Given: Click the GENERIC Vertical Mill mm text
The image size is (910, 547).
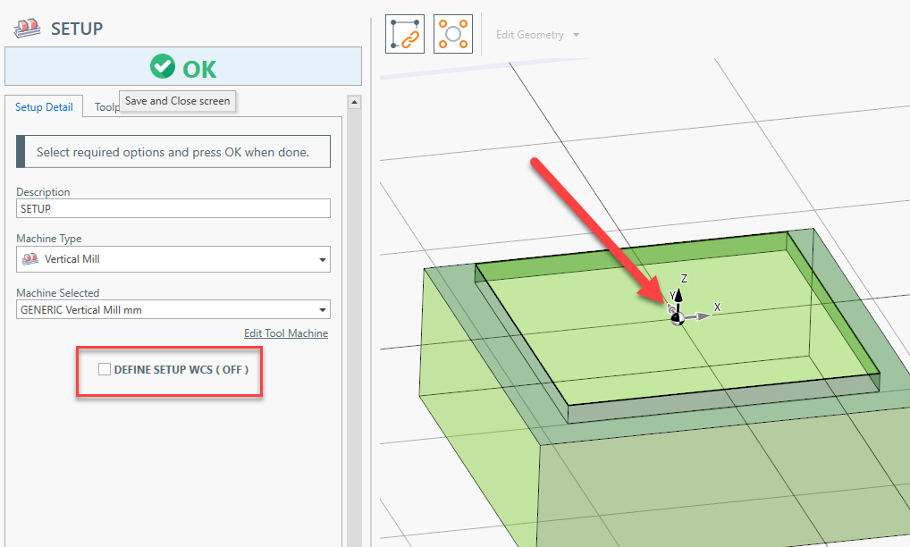Looking at the screenshot, I should coord(80,310).
